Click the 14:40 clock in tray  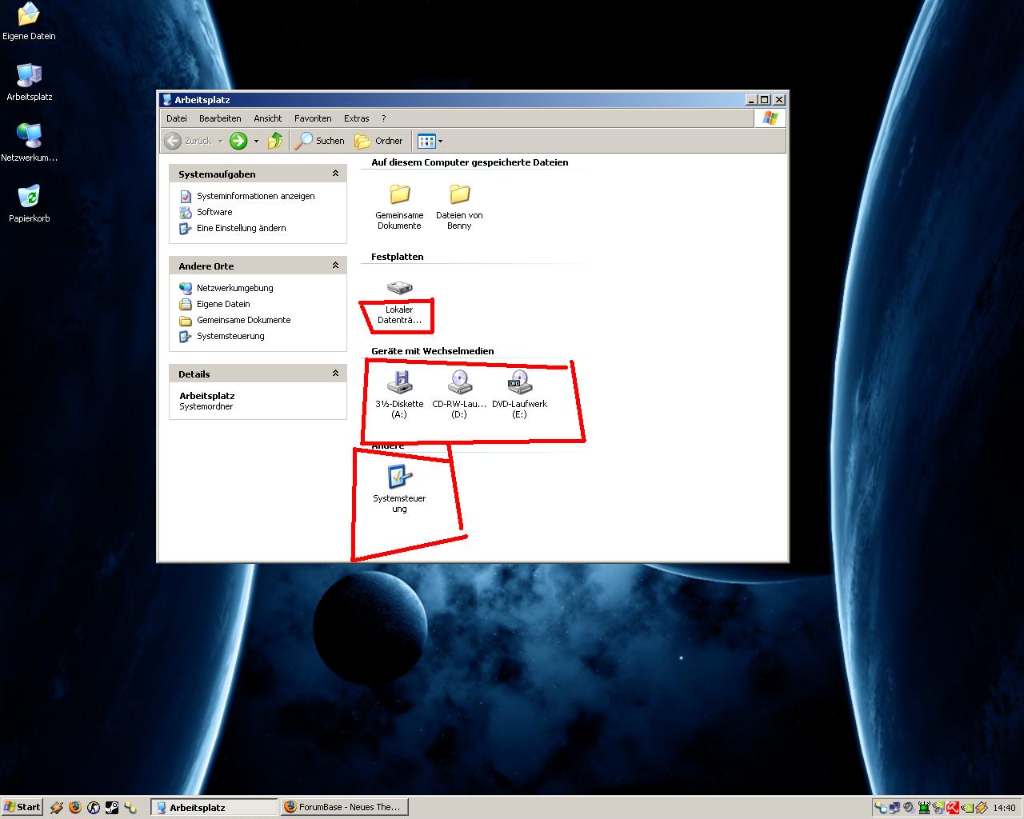(x=1004, y=808)
